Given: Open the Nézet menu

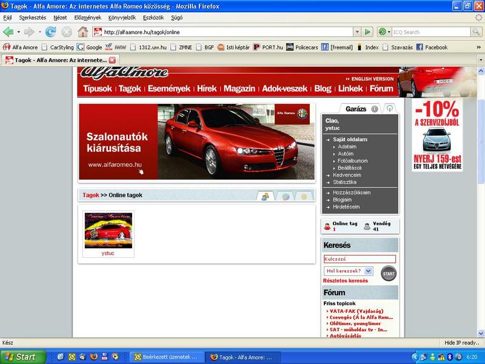Looking at the screenshot, I should (x=60, y=18).
